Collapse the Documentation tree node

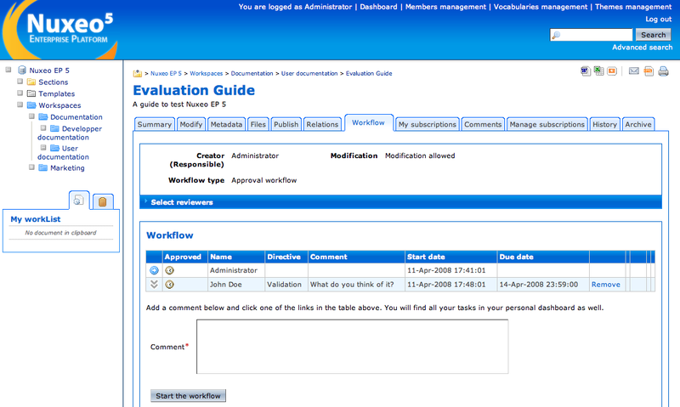[31, 116]
